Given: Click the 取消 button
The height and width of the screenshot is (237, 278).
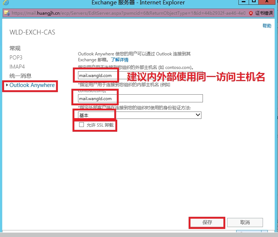Looking at the screenshot, I should click(245, 222).
